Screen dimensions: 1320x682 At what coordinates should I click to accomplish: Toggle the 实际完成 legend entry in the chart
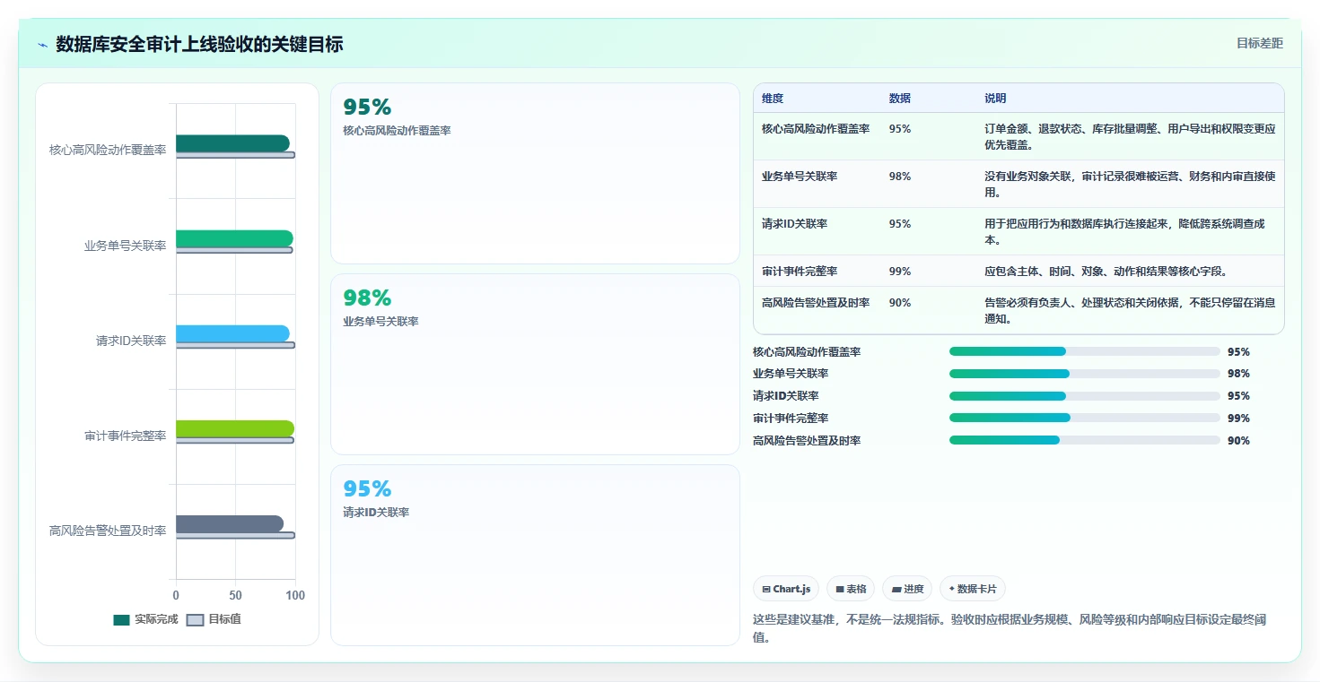(x=146, y=619)
